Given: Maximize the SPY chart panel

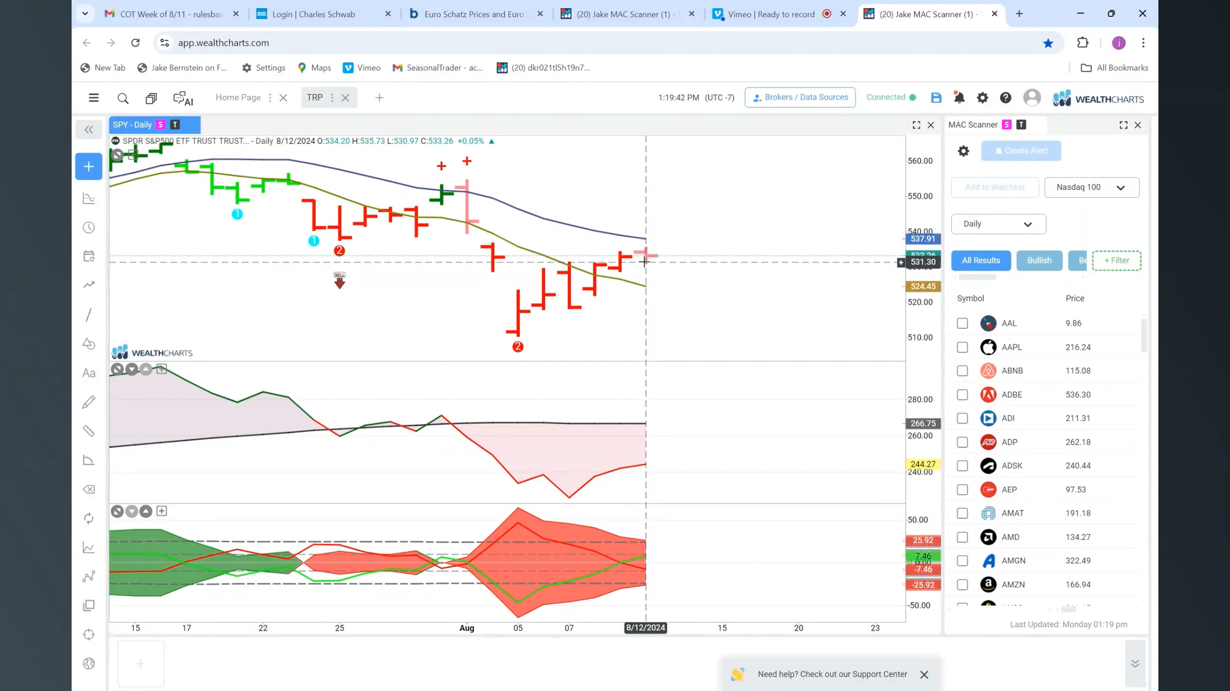Looking at the screenshot, I should point(916,125).
